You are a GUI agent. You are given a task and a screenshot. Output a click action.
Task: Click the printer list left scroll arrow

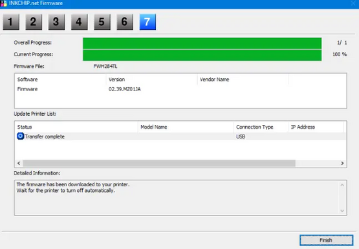point(19,163)
